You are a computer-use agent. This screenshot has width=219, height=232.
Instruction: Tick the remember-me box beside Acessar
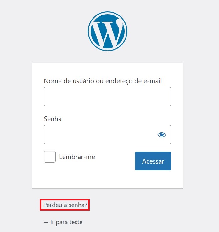point(50,157)
